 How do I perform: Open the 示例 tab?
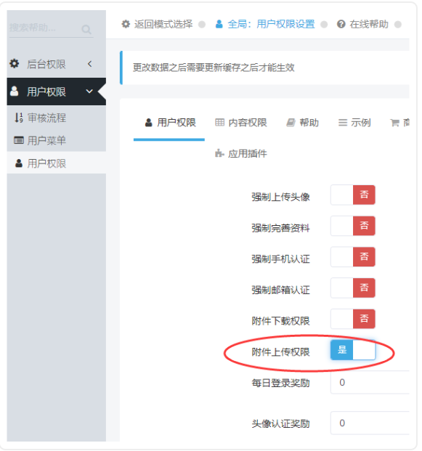pyautogui.click(x=354, y=123)
